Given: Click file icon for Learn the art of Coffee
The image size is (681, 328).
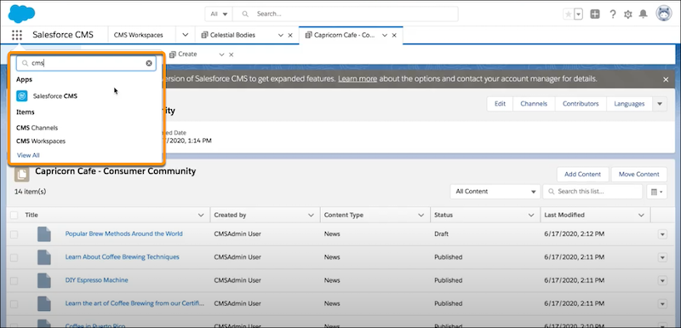Looking at the screenshot, I should pos(44,303).
